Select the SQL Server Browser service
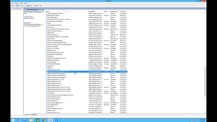This screenshot has width=217, height=122. point(53,46)
